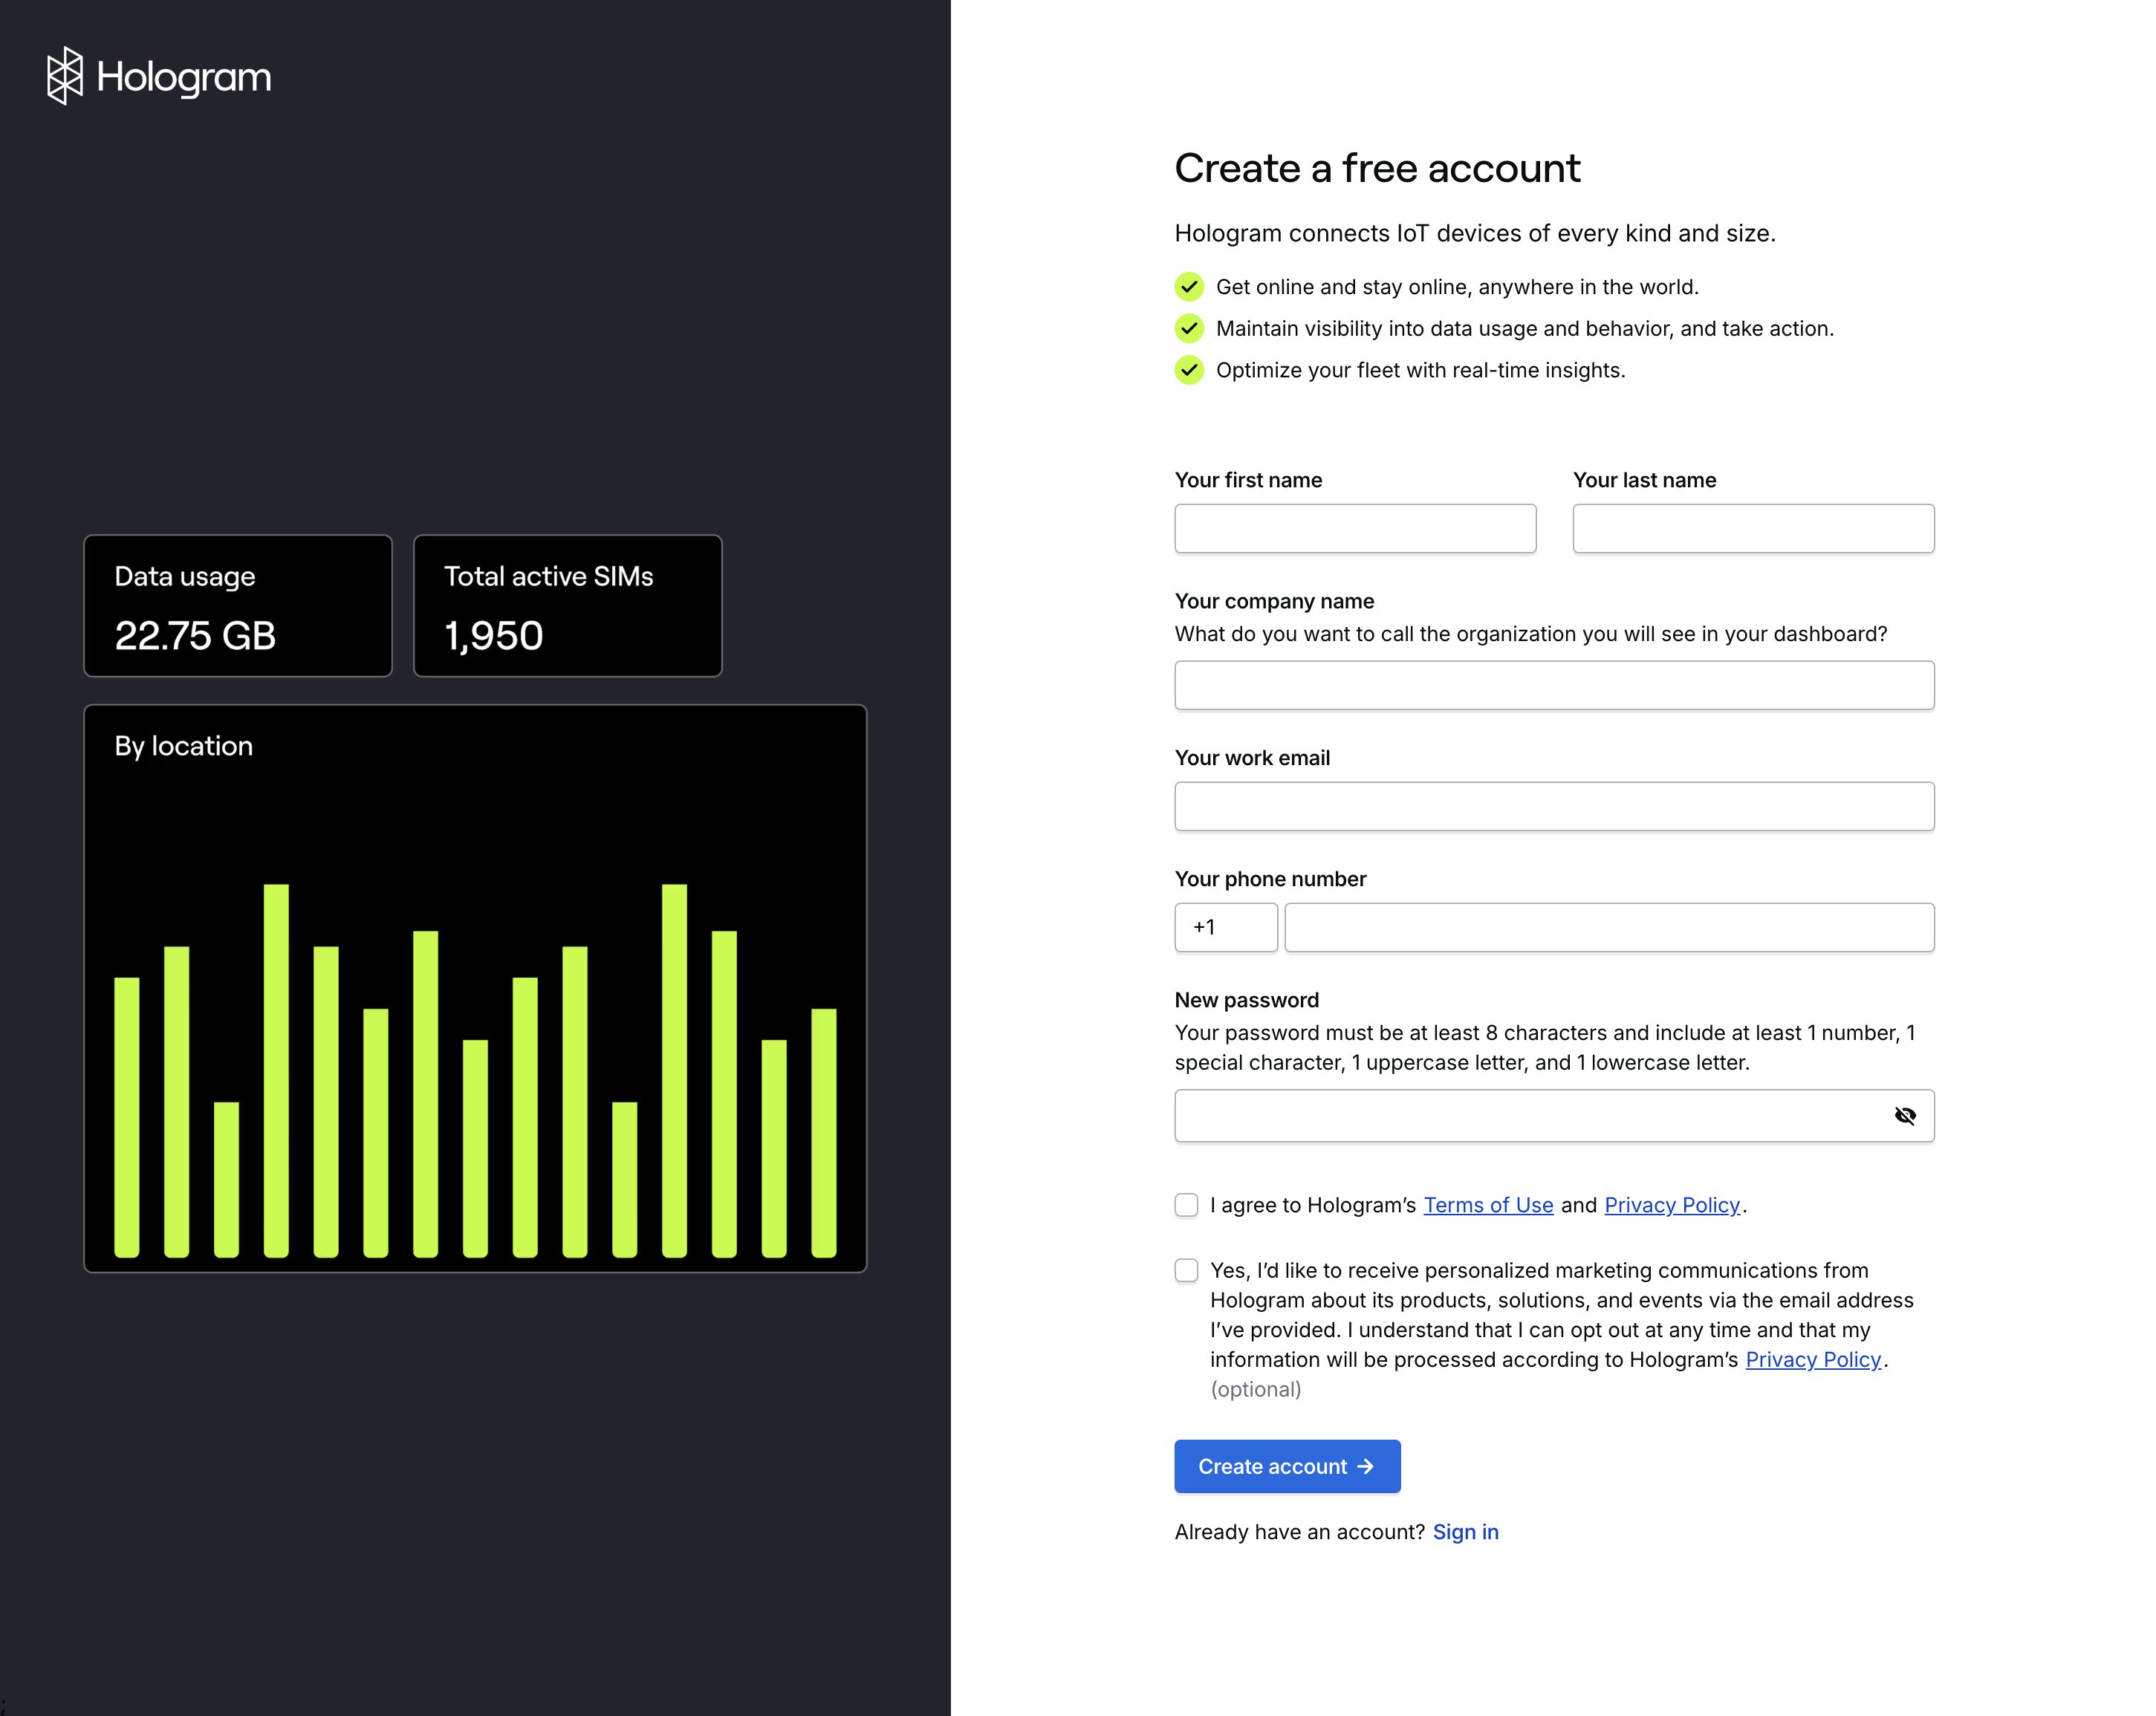Toggle password visibility eye icon
Viewport: 2156px width, 1716px height.
coord(1905,1116)
